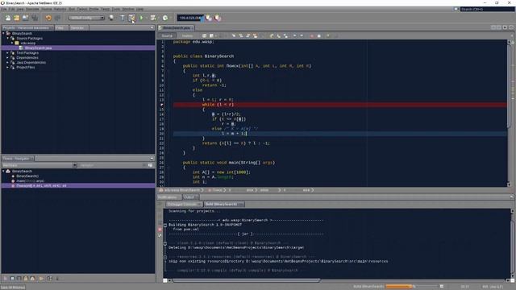The image size is (516, 290).
Task: Click the Output horizontal scrollbar
Action: pos(245,280)
